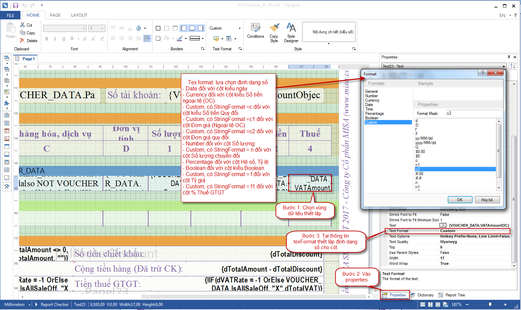Click the Copy Style brush icon
Image resolution: width=521 pixels, height=310 pixels.
(x=274, y=28)
